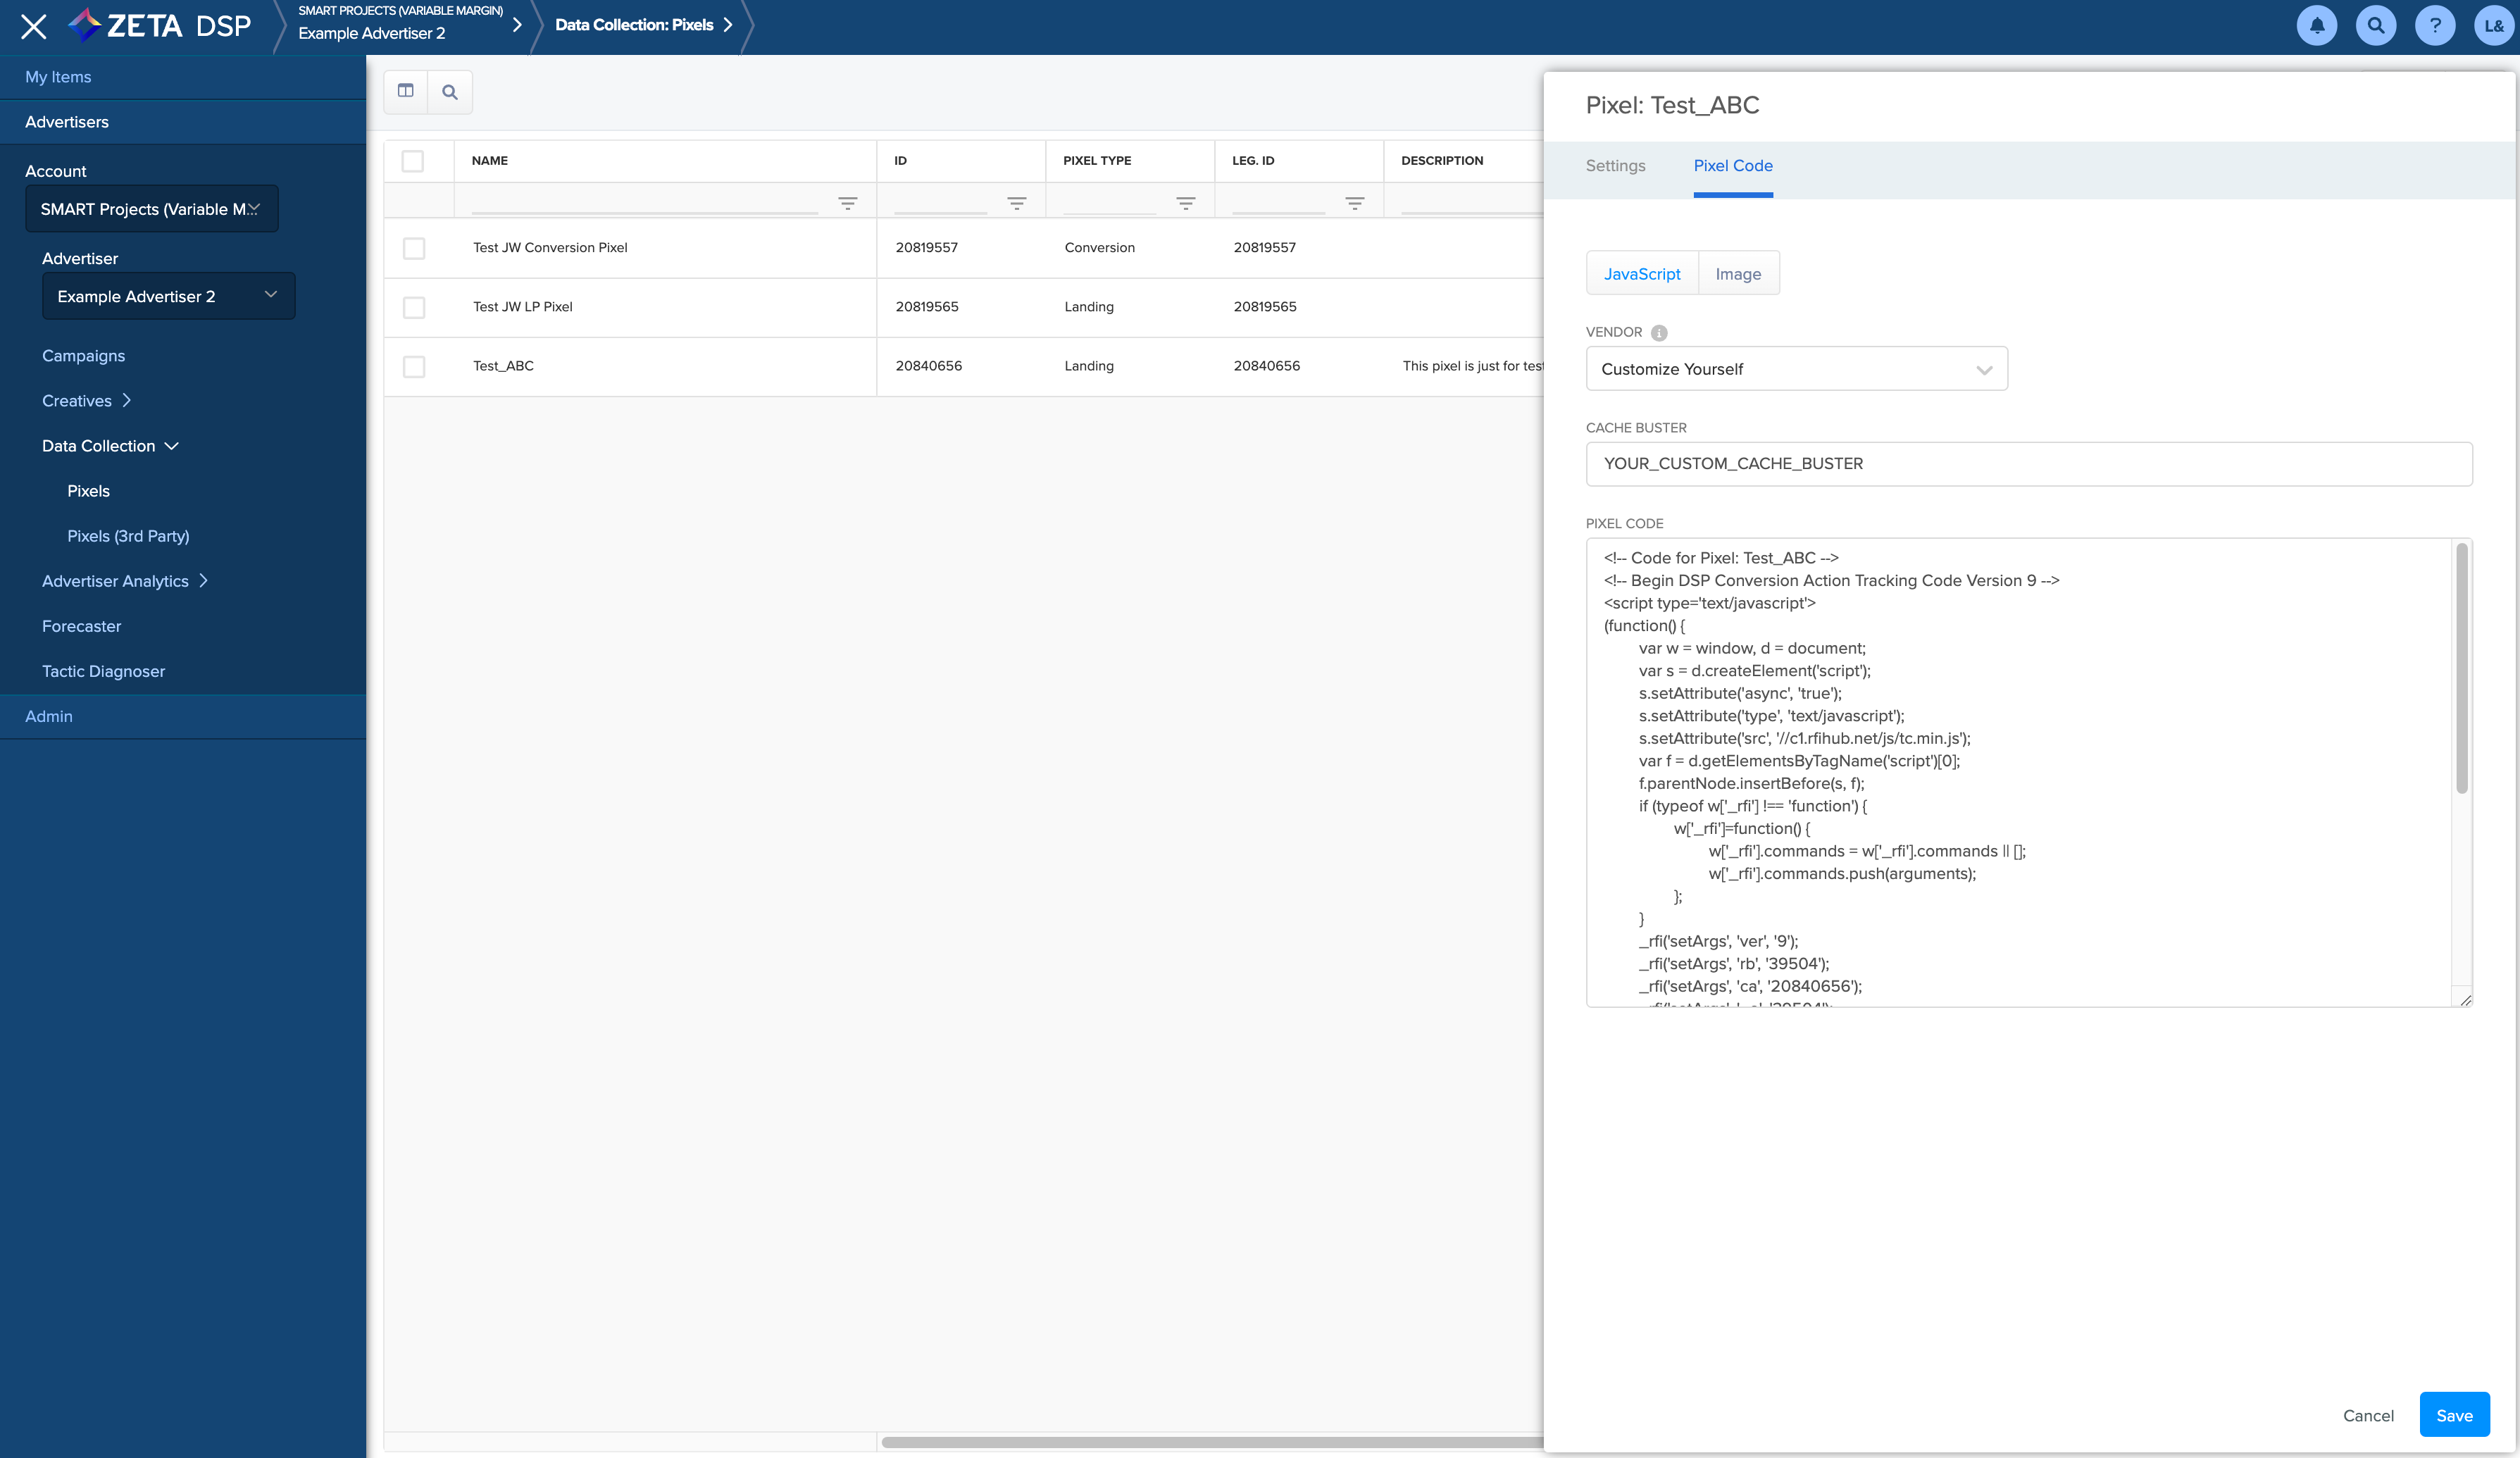Click the Cancel link
The width and height of the screenshot is (2520, 1458).
[2367, 1415]
